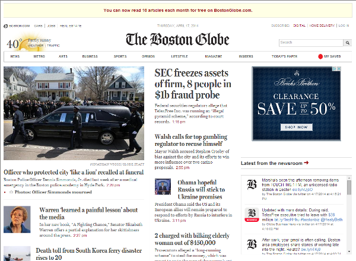Click the search magnifier button

pos(347,43)
